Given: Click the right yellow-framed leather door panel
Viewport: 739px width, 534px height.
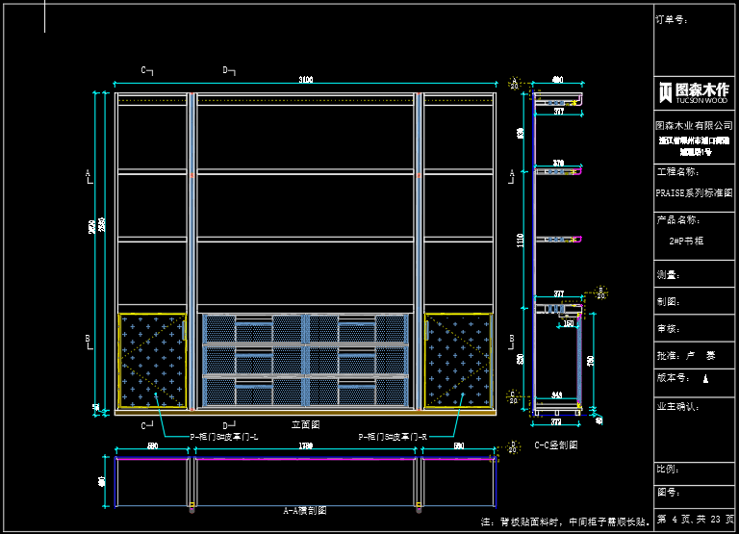Looking at the screenshot, I should 458,359.
